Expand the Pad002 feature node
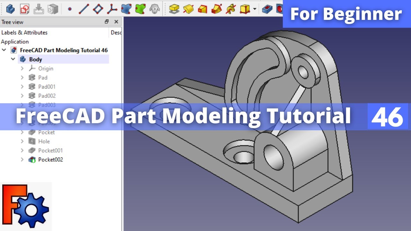The image size is (411, 231). pyautogui.click(x=22, y=96)
